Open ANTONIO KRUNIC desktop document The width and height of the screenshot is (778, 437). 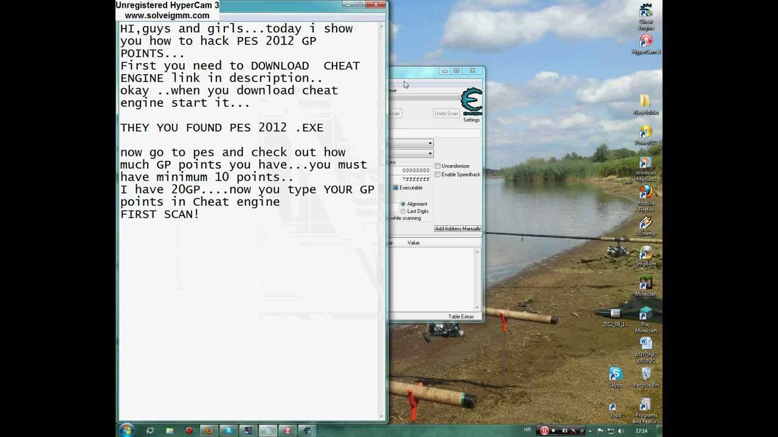[x=645, y=350]
